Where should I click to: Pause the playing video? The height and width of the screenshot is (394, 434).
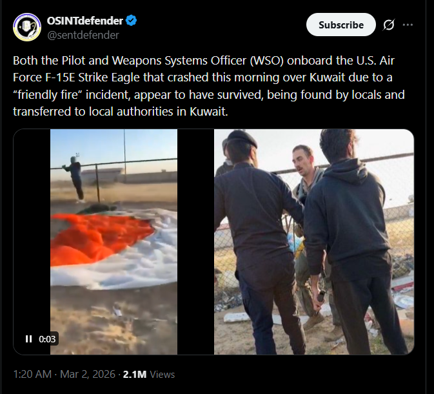[x=28, y=339]
